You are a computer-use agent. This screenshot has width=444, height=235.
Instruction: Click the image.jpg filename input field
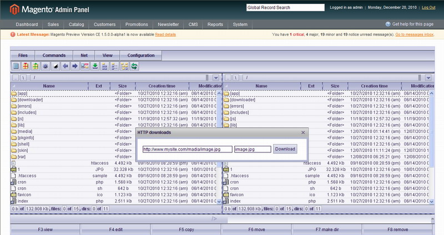(x=253, y=149)
